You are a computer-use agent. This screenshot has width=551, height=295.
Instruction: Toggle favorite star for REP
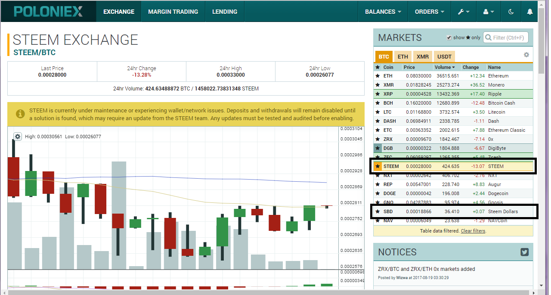[378, 184]
